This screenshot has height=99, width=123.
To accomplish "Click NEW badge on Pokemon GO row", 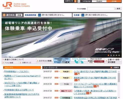I will click(x=56, y=84).
